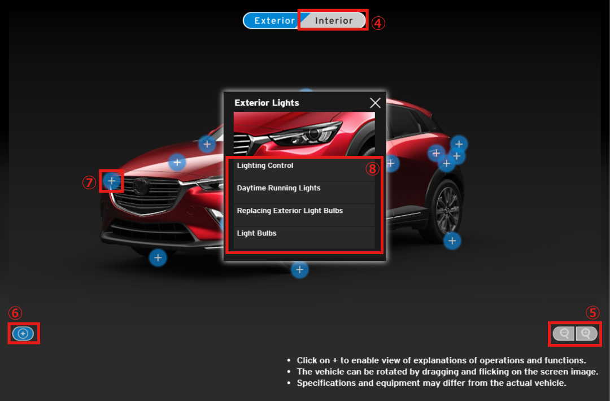The image size is (610, 401).
Task: Click the headlight thumbnail image in popup
Action: [304, 134]
